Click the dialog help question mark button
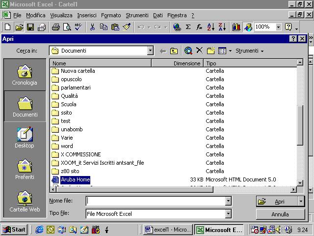 pos(293,38)
